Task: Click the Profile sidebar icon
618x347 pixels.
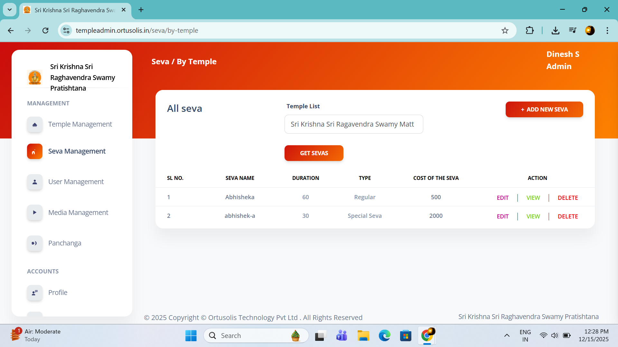Action: [35, 293]
